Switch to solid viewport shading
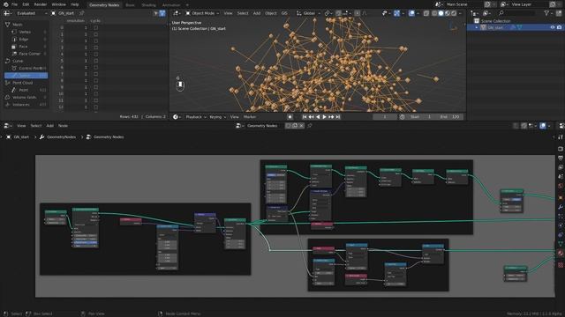This screenshot has width=565, height=317. tap(441, 13)
